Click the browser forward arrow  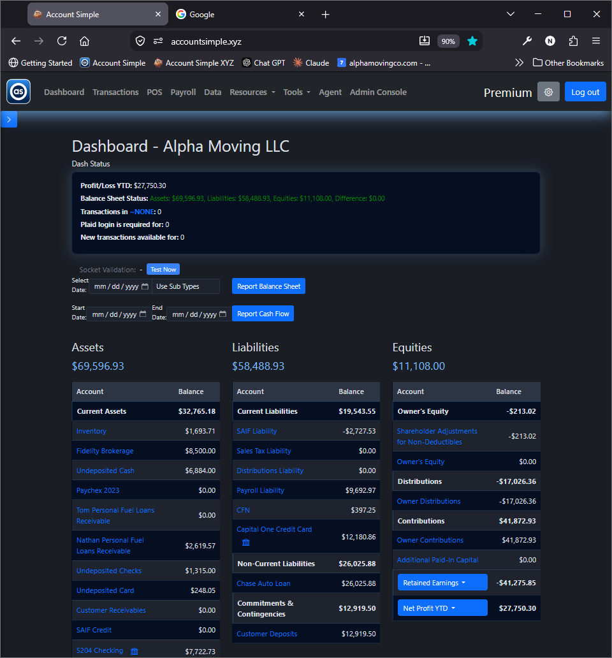39,41
